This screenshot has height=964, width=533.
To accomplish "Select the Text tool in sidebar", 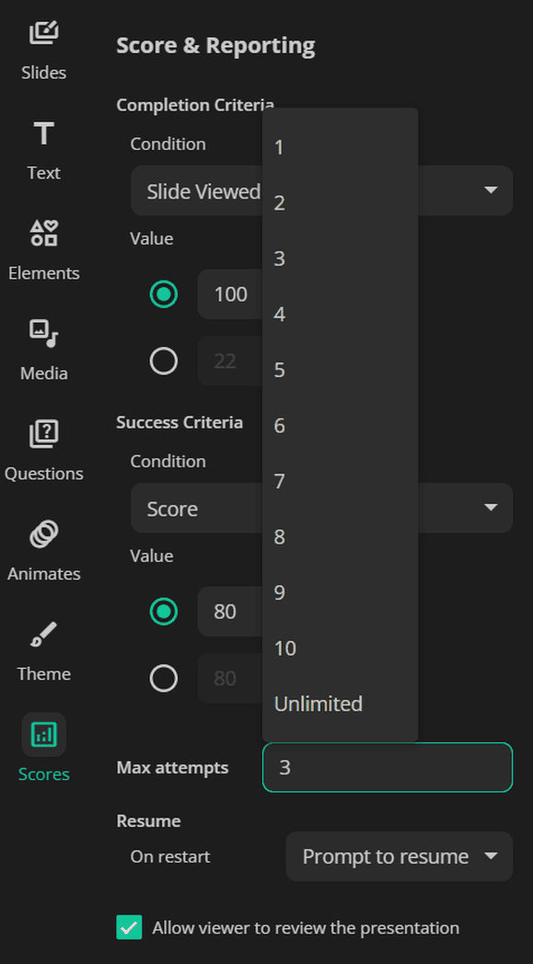I will point(43,133).
